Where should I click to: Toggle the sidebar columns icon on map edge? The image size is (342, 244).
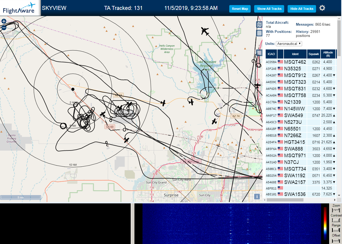click(259, 52)
